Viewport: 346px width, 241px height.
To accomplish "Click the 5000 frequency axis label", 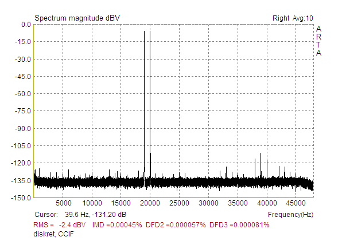I will (x=63, y=203).
